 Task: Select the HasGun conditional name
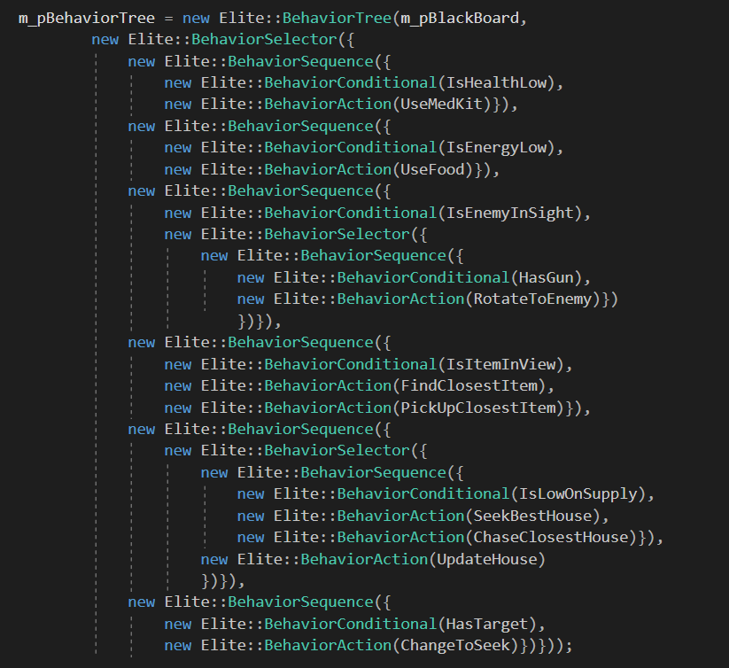[x=547, y=277]
